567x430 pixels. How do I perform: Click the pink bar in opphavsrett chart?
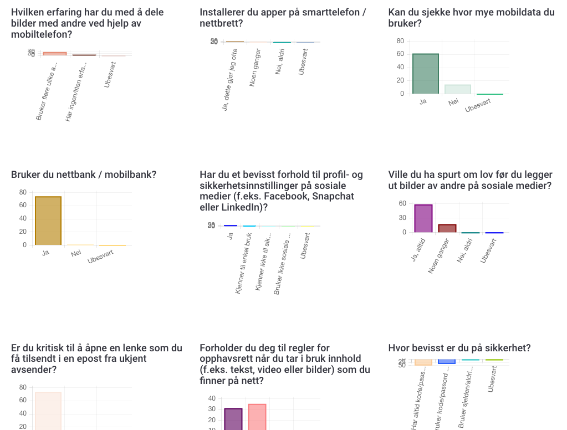tap(257, 417)
